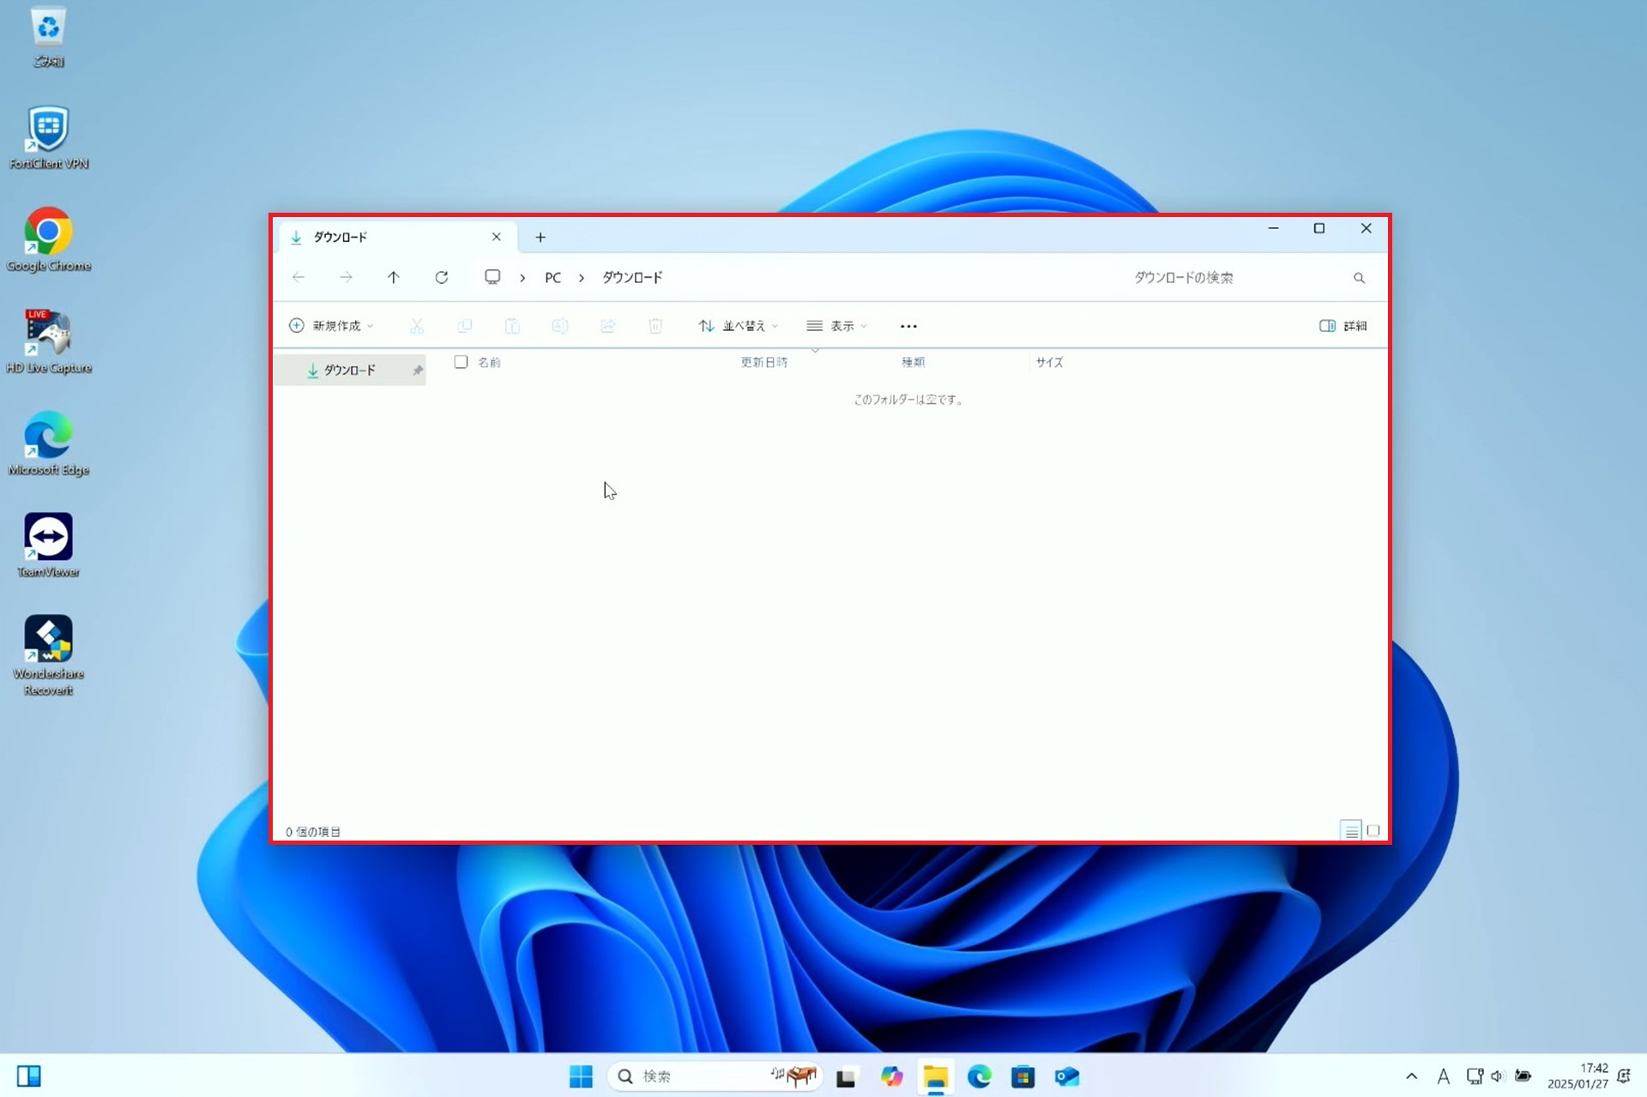Sort by サイズ column header
Image resolution: width=1647 pixels, height=1097 pixels.
1049,362
